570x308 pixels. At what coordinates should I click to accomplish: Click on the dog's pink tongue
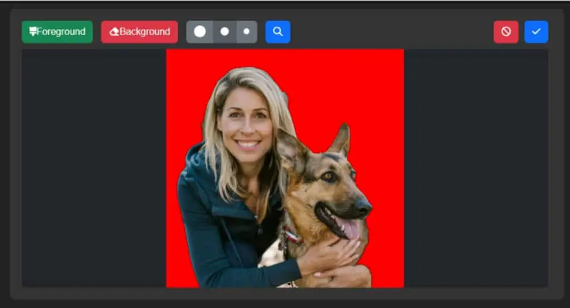[x=348, y=227]
